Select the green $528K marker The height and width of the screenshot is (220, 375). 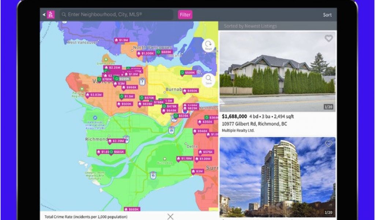click(182, 116)
